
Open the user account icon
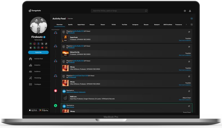190,11
